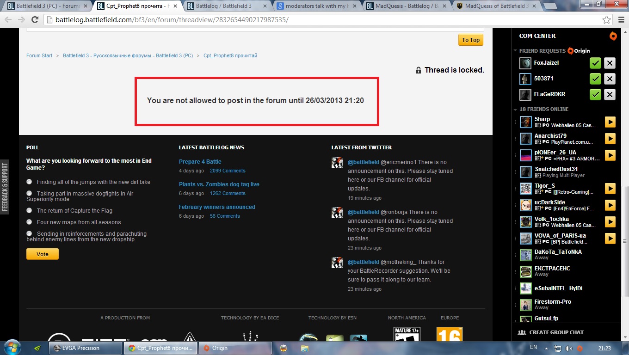Click the Create Group Chat label
Screen dimensions: 629x355
pos(556,332)
